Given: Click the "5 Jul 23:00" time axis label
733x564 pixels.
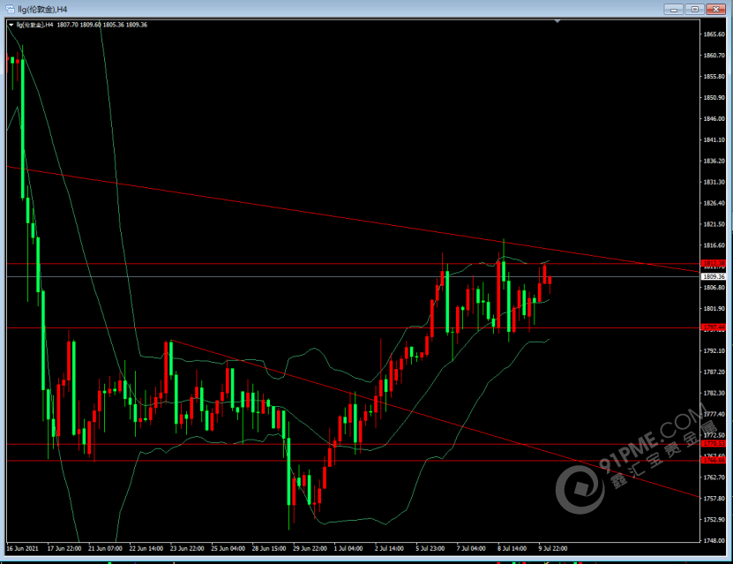Looking at the screenshot, I should [430, 548].
